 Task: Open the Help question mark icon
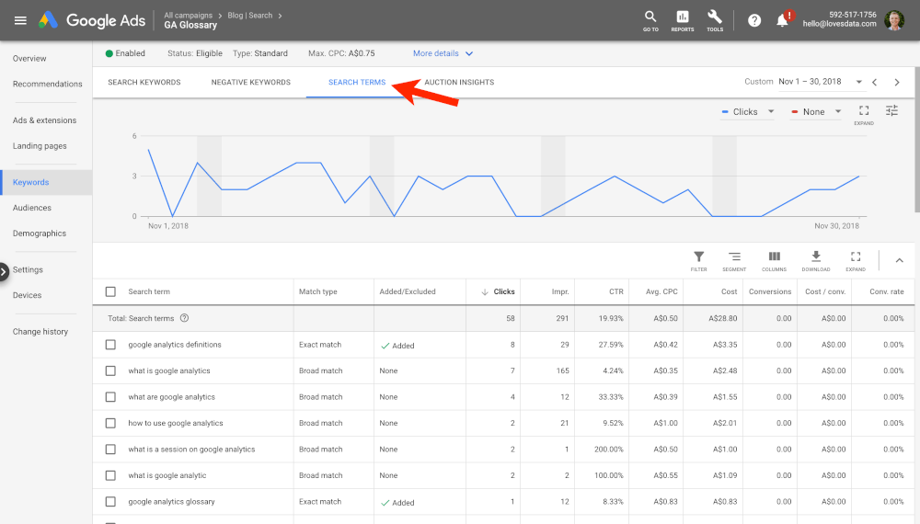pyautogui.click(x=754, y=20)
